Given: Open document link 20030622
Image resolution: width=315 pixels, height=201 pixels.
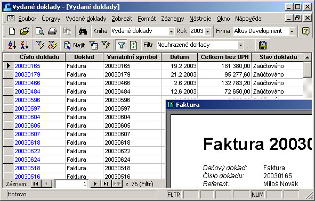Looking at the screenshot, I should point(28,151).
